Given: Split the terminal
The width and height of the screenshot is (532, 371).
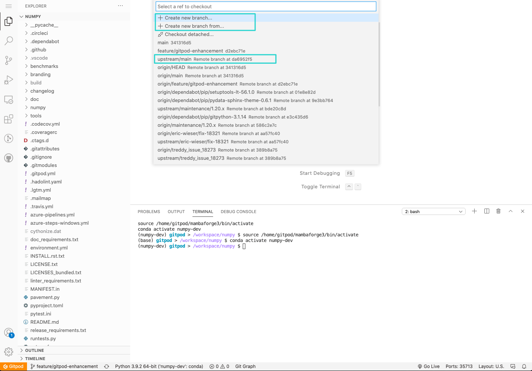Looking at the screenshot, I should point(487,211).
